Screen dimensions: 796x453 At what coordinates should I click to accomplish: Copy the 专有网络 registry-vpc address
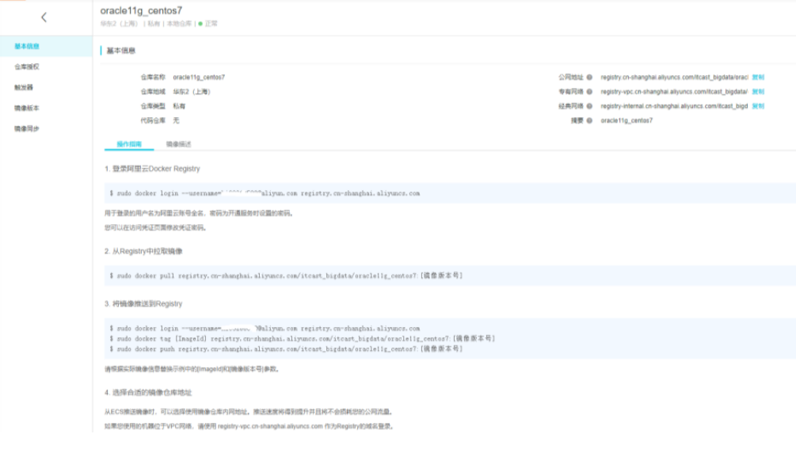tap(758, 92)
